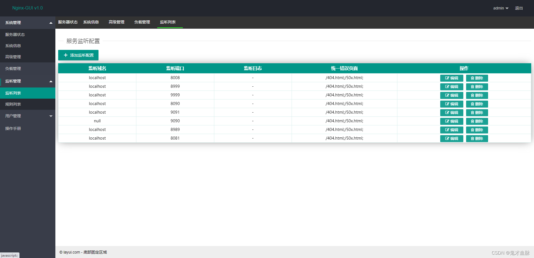Collapse the 监听管理 sidebar section
Viewport: 534px width, 258px height.
click(x=28, y=81)
